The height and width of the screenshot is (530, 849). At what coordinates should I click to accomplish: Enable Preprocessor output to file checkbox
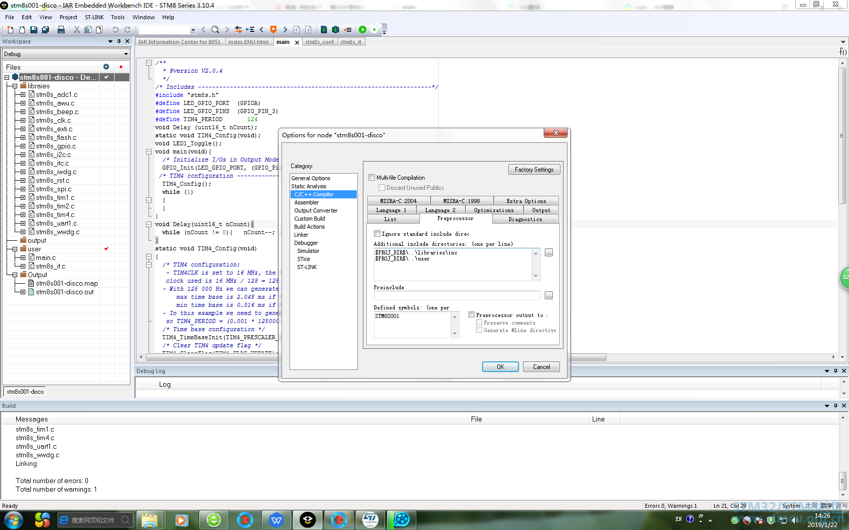[471, 315]
